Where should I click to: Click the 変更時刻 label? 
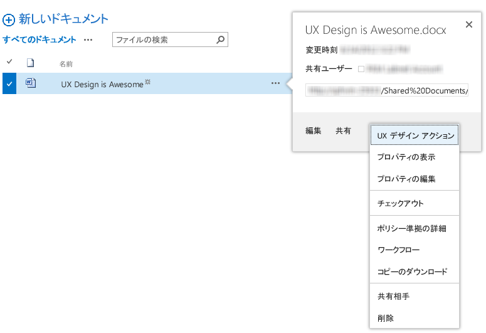click(x=322, y=50)
